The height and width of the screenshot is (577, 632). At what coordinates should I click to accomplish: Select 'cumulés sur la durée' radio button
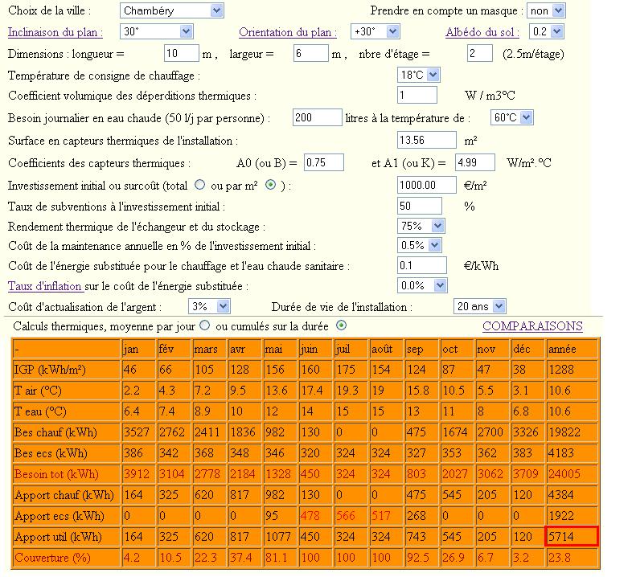341,325
